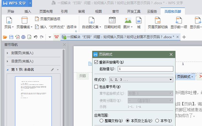The width and height of the screenshot is (202, 126).
Task: Select 整篇文档 radio button
Action: click(101, 121)
